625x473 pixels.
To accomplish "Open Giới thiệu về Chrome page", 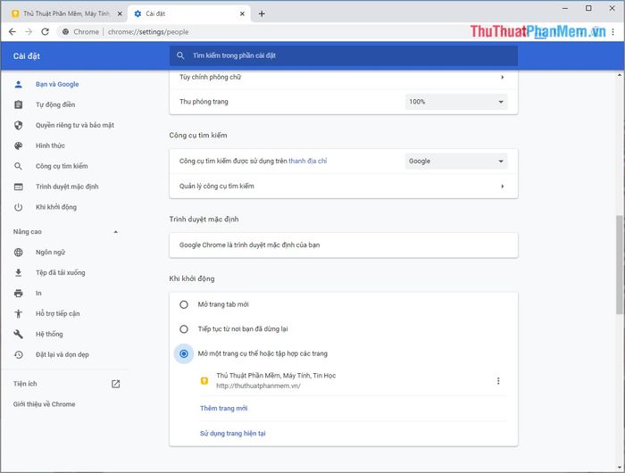I will tap(45, 404).
